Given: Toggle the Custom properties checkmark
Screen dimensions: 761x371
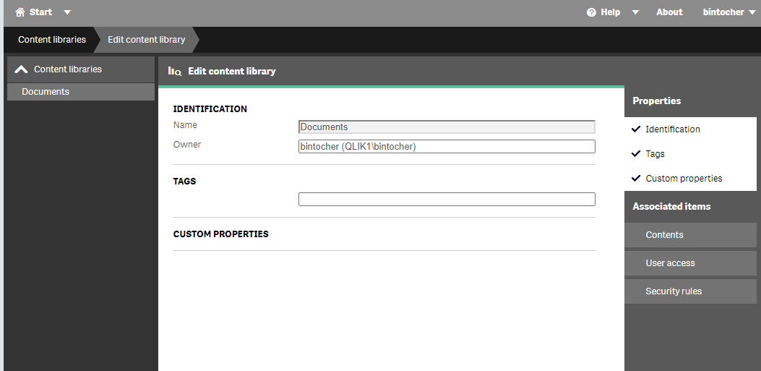Looking at the screenshot, I should [x=636, y=178].
